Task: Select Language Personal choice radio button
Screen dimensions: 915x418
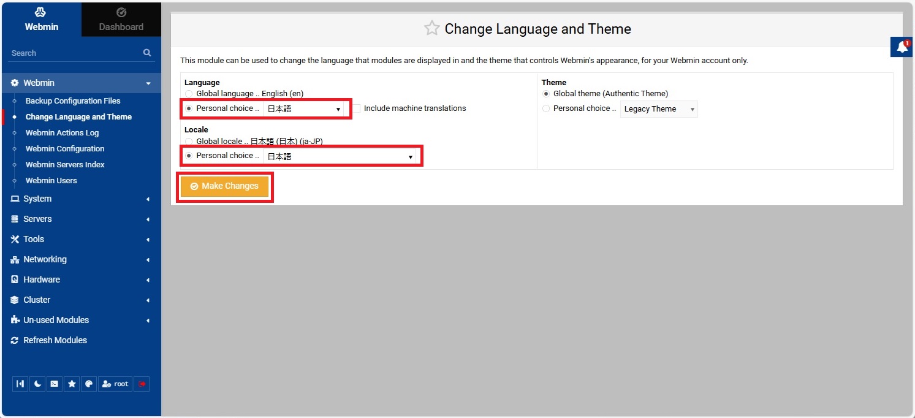Action: tap(189, 108)
